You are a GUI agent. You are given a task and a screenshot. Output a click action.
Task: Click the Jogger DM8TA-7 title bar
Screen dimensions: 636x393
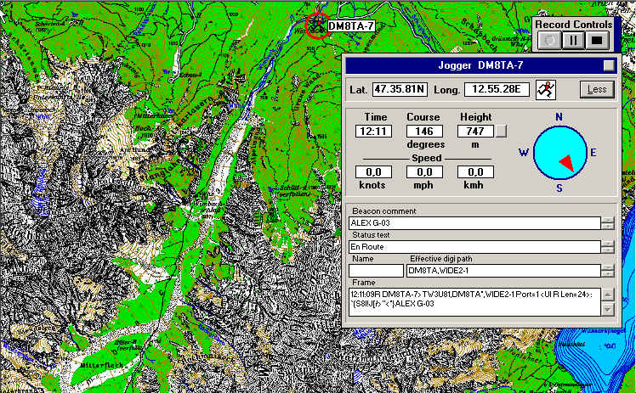pyautogui.click(x=481, y=65)
